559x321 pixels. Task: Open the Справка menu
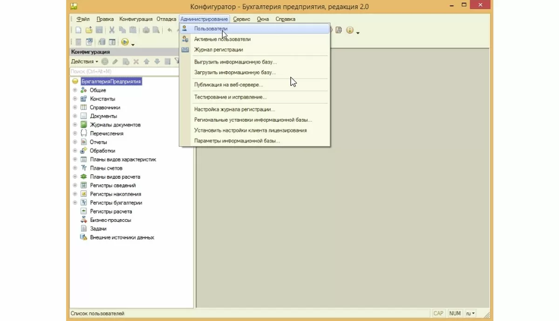[285, 19]
